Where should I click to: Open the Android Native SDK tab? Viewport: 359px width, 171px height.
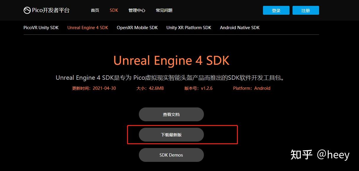tap(240, 28)
